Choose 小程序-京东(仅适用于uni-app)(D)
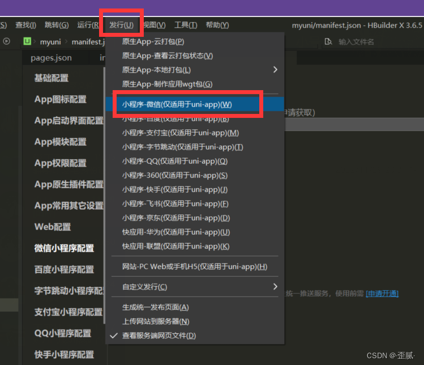 pos(195,218)
